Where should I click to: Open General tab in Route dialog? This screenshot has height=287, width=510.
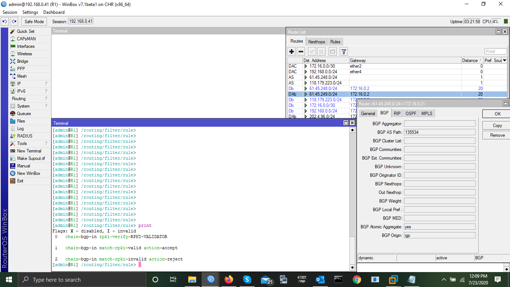(368, 114)
